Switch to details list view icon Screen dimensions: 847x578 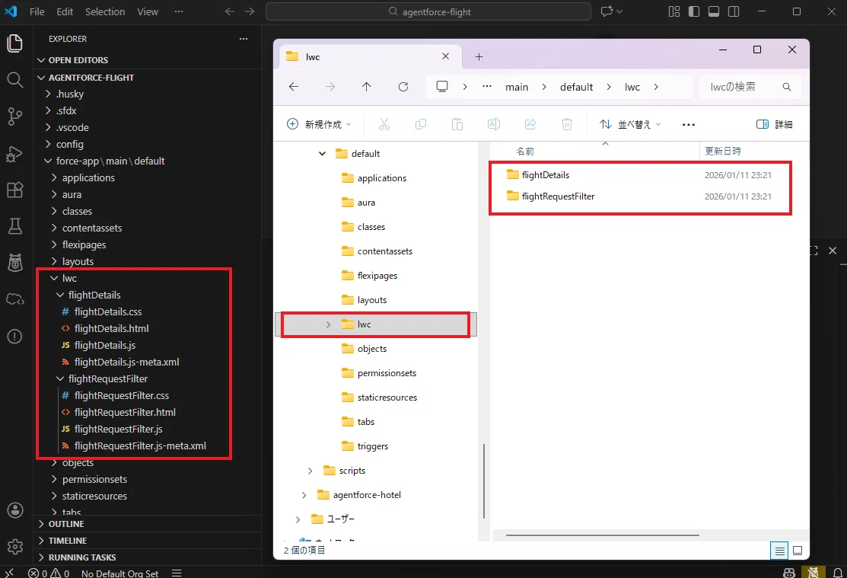coord(779,551)
